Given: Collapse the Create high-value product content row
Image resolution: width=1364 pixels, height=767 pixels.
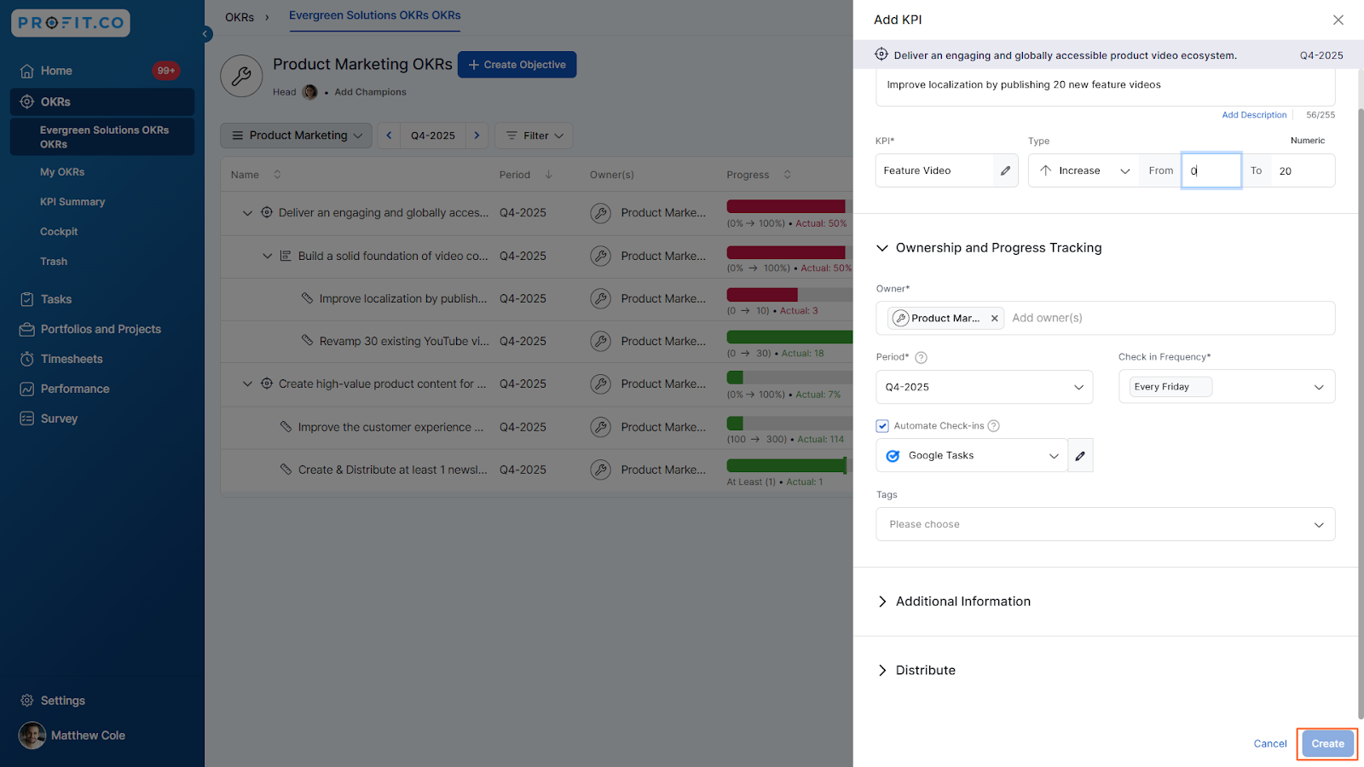Looking at the screenshot, I should (x=247, y=384).
